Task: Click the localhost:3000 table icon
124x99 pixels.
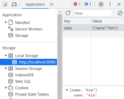Action: pyautogui.click(x=14, y=62)
